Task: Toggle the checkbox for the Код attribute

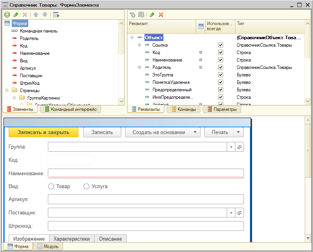Action: pos(220,52)
